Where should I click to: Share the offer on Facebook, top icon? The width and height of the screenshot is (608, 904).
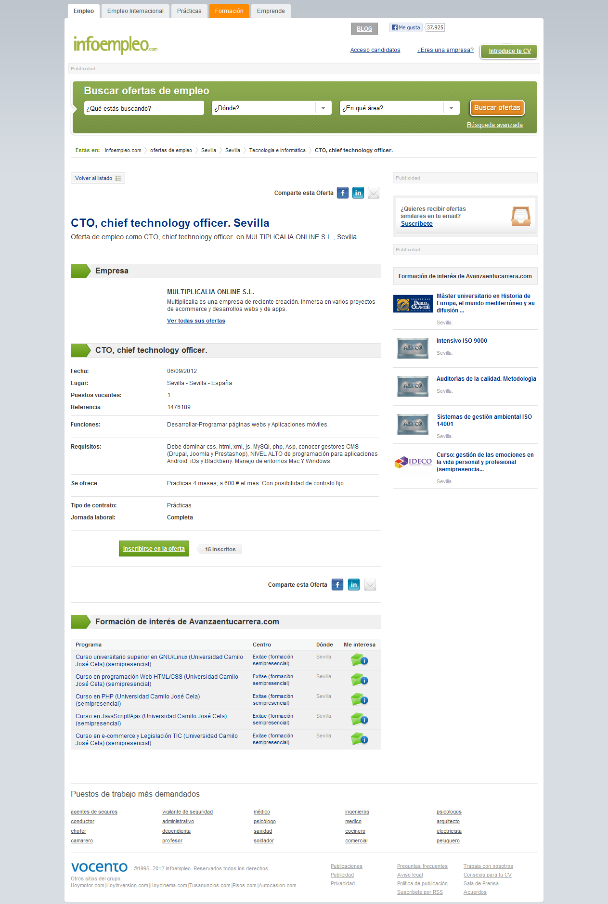pos(343,193)
